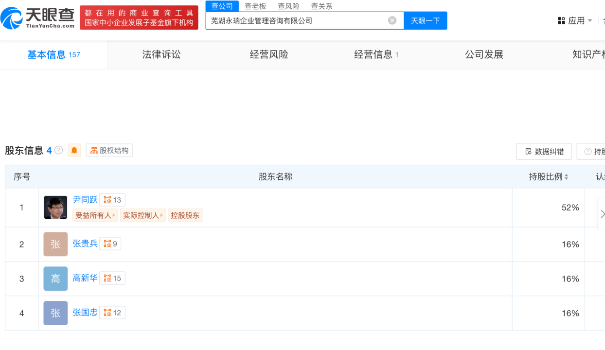Click the question mark icon next to 股东信息
This screenshot has width=605, height=350.
point(57,150)
